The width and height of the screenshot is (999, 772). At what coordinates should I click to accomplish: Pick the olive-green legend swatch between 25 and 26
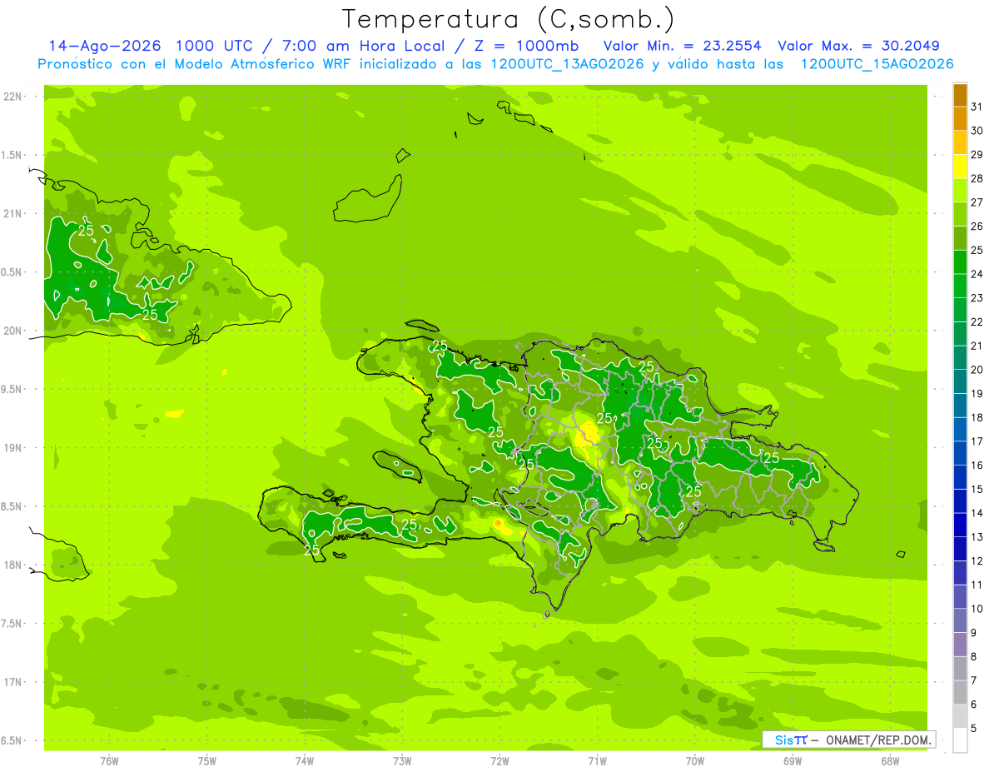click(960, 237)
